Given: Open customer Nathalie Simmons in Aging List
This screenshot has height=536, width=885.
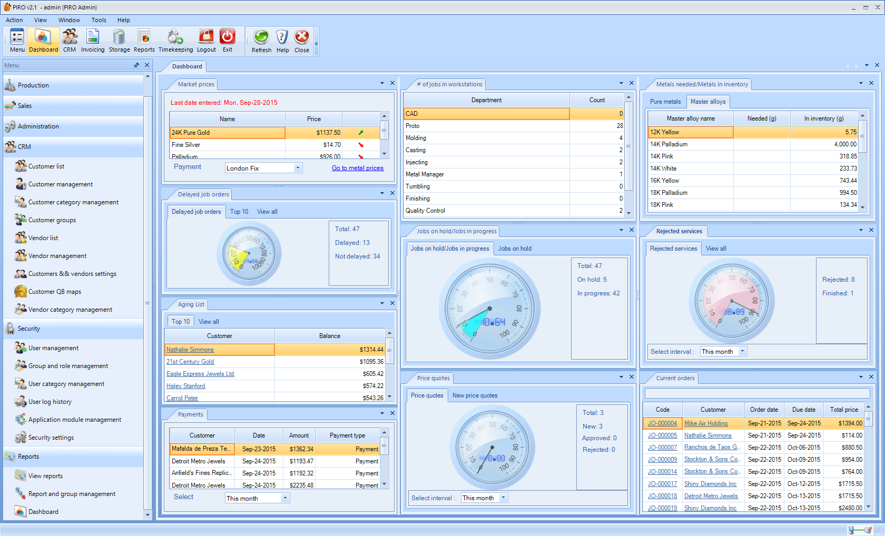Looking at the screenshot, I should pyautogui.click(x=190, y=350).
